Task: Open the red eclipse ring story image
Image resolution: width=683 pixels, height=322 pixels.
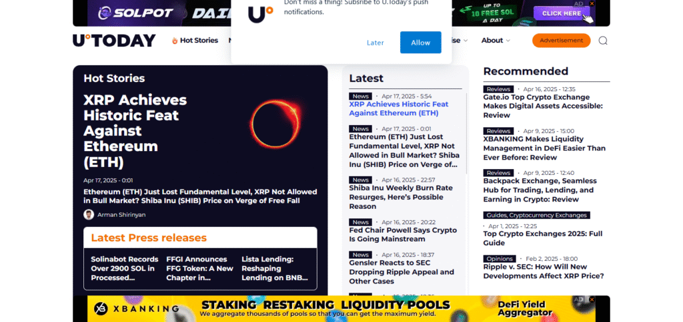Action: tap(276, 124)
